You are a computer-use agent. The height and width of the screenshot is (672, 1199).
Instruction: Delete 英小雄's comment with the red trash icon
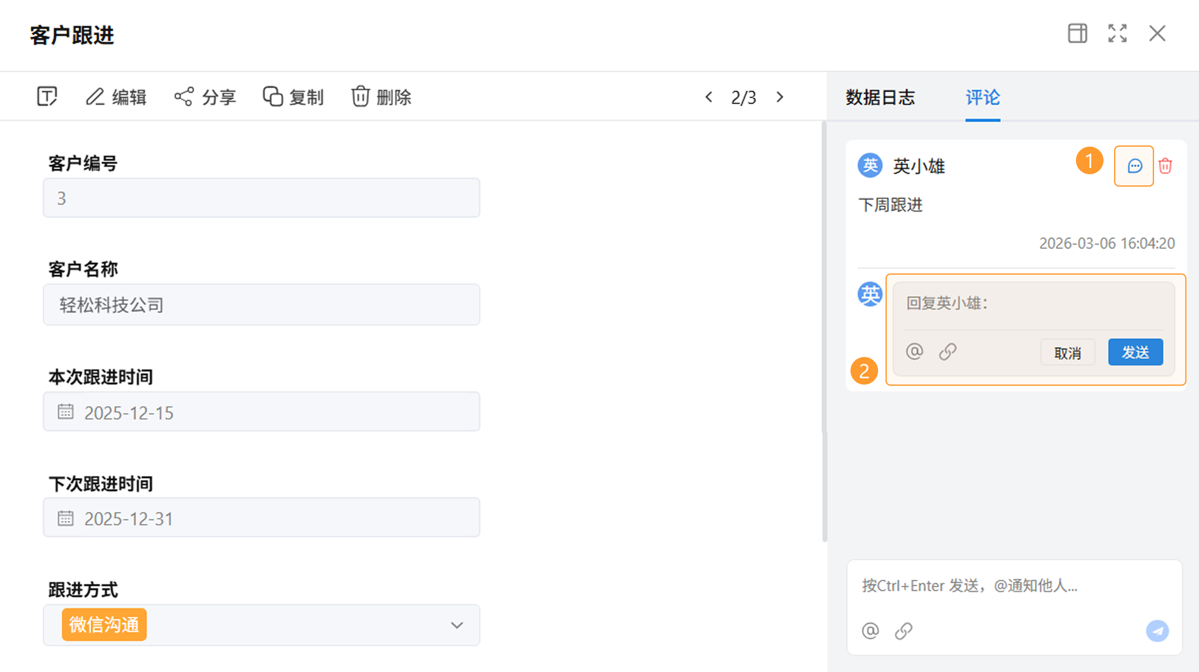tap(1165, 166)
